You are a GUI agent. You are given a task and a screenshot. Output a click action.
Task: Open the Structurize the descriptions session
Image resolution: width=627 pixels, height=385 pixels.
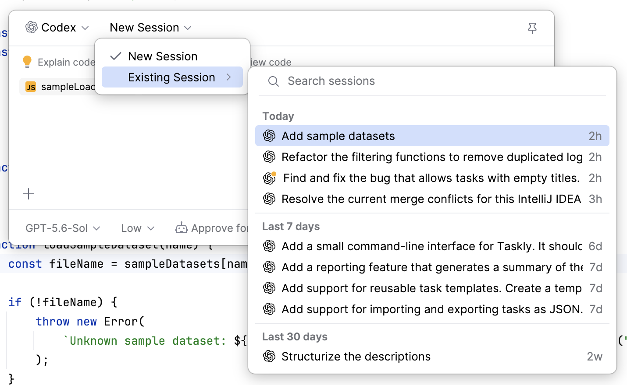tap(432, 357)
